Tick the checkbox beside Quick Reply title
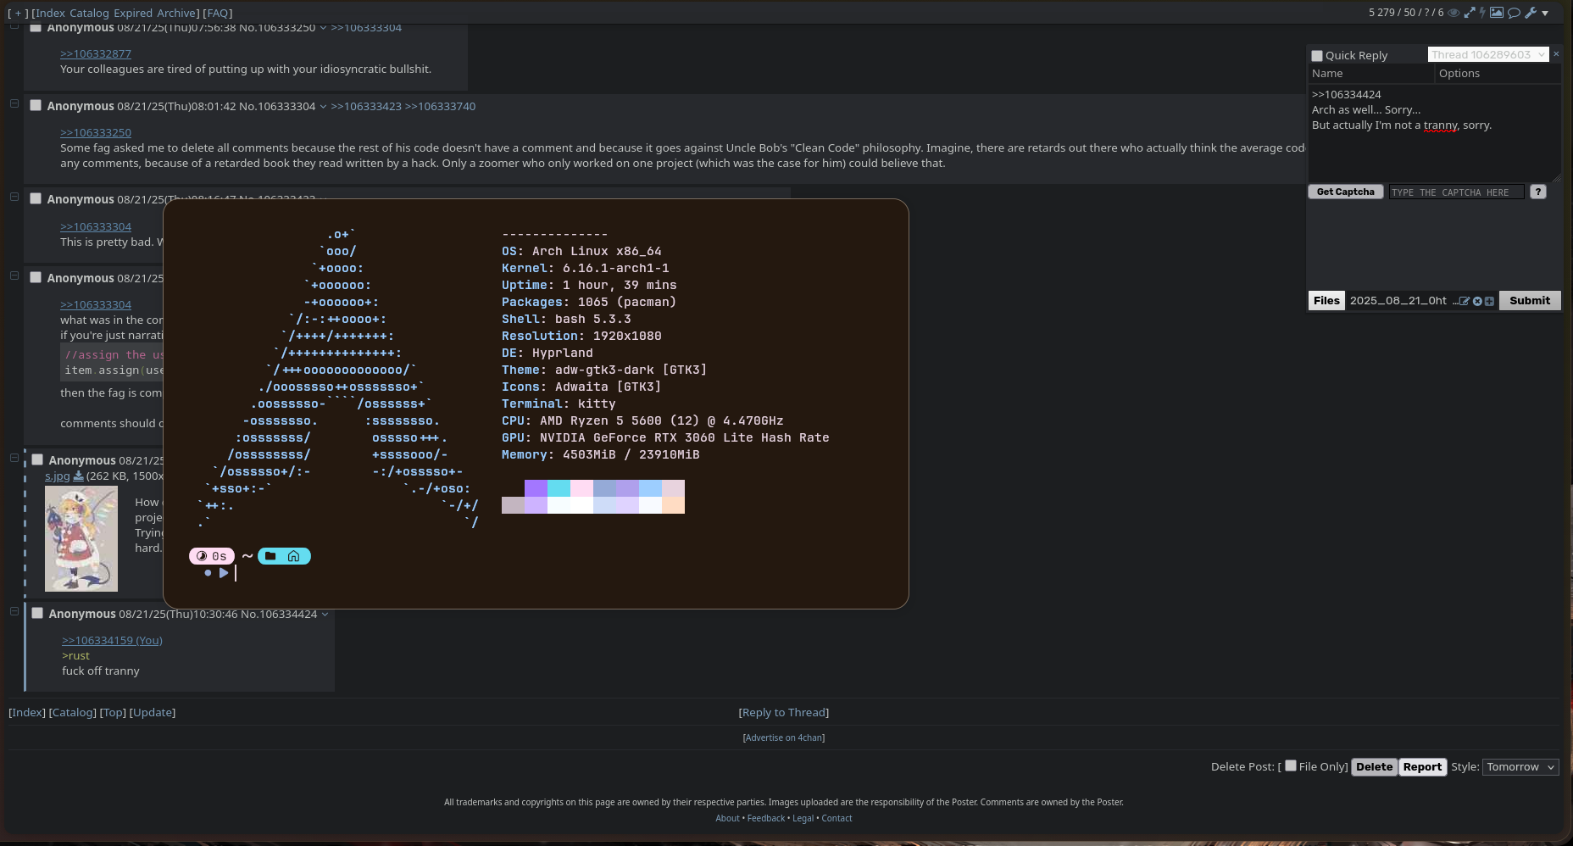 coord(1317,56)
